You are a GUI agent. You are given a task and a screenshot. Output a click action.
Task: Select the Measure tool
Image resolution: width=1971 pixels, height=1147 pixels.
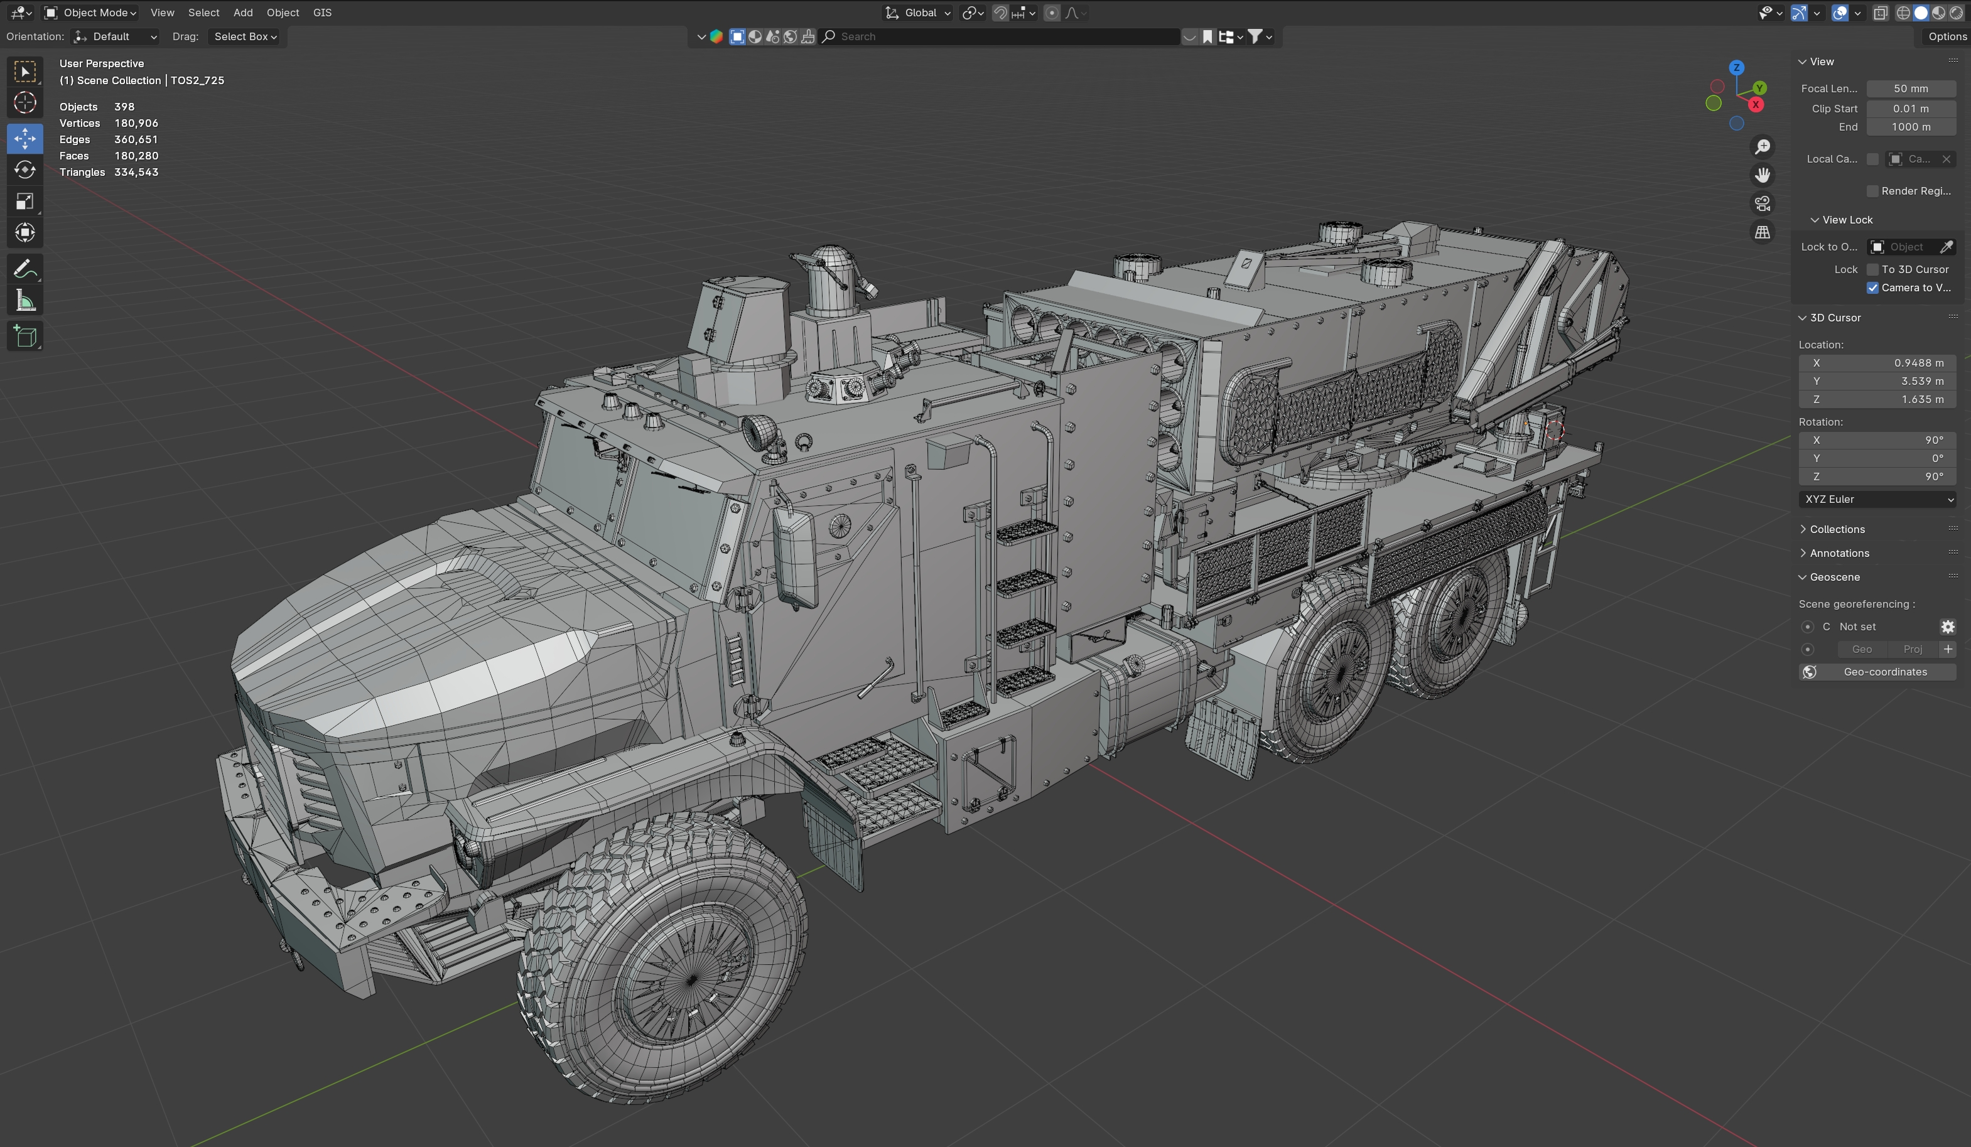[24, 301]
